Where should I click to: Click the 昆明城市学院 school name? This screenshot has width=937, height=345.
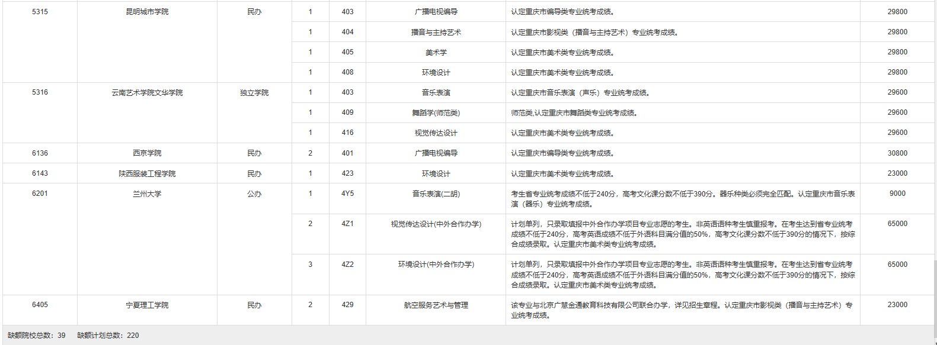147,12
